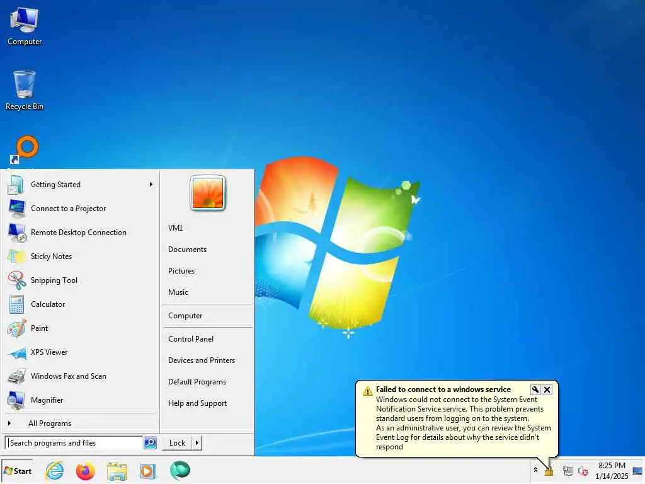Viewport: 645px width, 484px height.
Task: Click the XPS Viewer icon
Action: click(17, 352)
